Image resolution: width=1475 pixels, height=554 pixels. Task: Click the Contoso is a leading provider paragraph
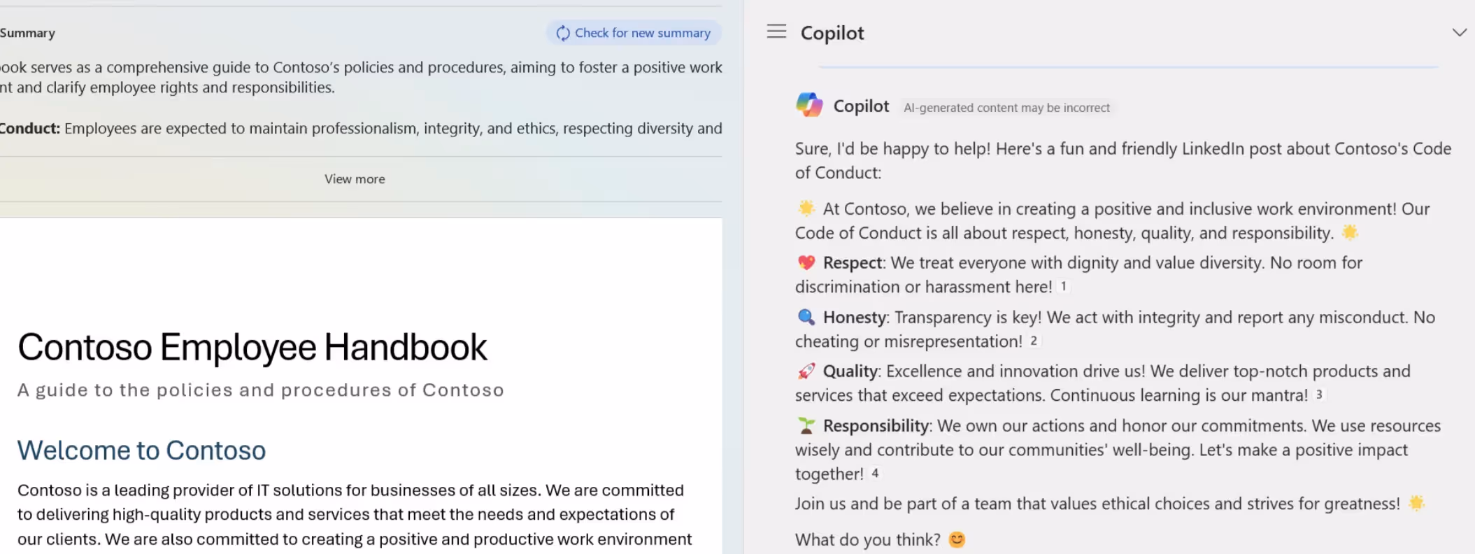355,515
